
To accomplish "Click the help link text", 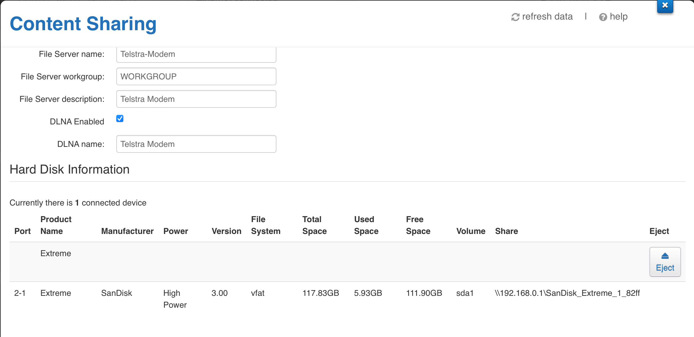I will (x=619, y=17).
